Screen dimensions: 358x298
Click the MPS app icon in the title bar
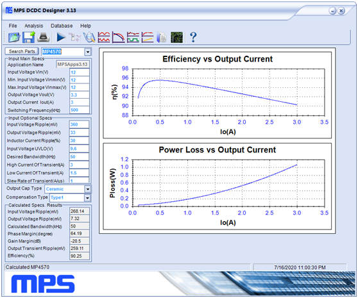(9, 10)
